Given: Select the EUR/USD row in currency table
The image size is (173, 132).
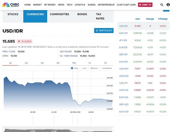Looking at the screenshot, I should [x=123, y=97].
